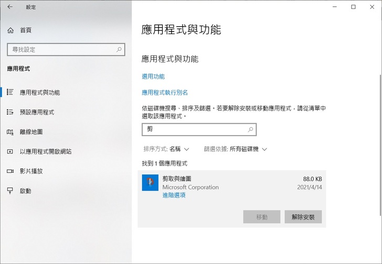
Task: Select 影片播放 in the sidebar
Action: click(x=31, y=171)
